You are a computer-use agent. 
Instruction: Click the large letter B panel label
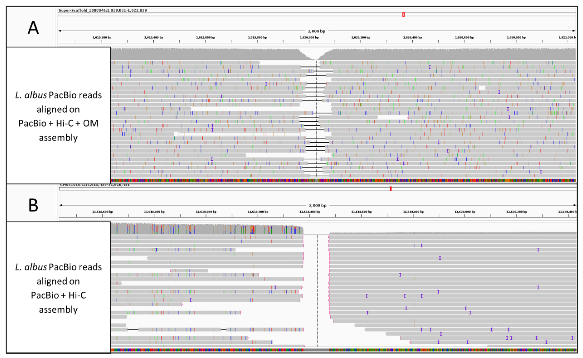tap(33, 205)
